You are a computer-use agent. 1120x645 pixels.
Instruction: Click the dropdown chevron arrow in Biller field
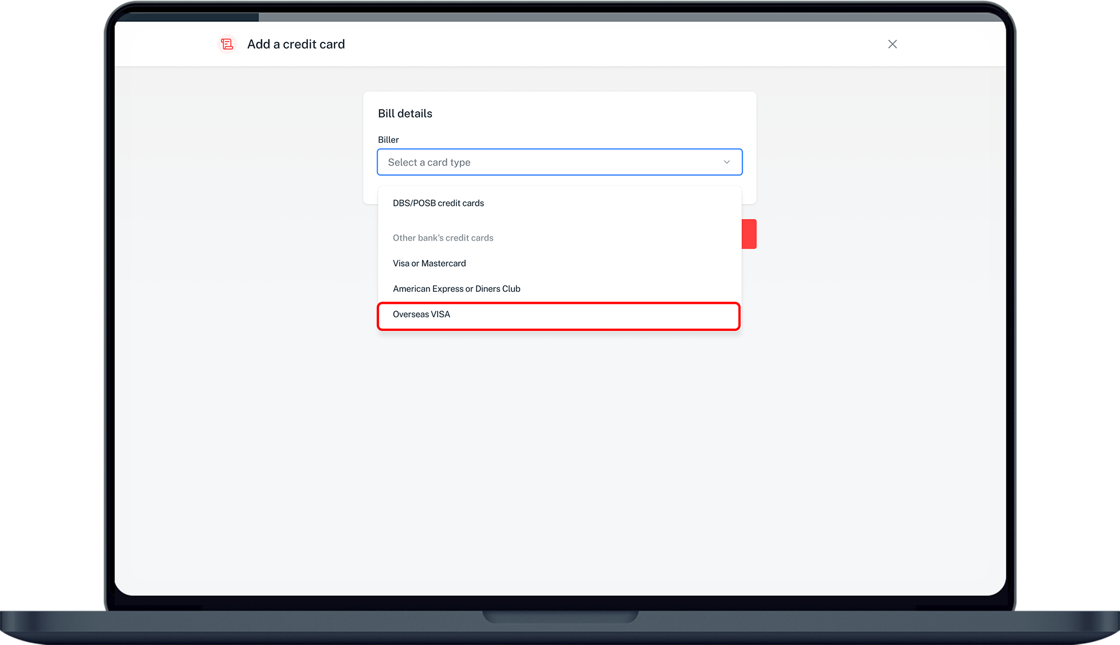click(727, 162)
